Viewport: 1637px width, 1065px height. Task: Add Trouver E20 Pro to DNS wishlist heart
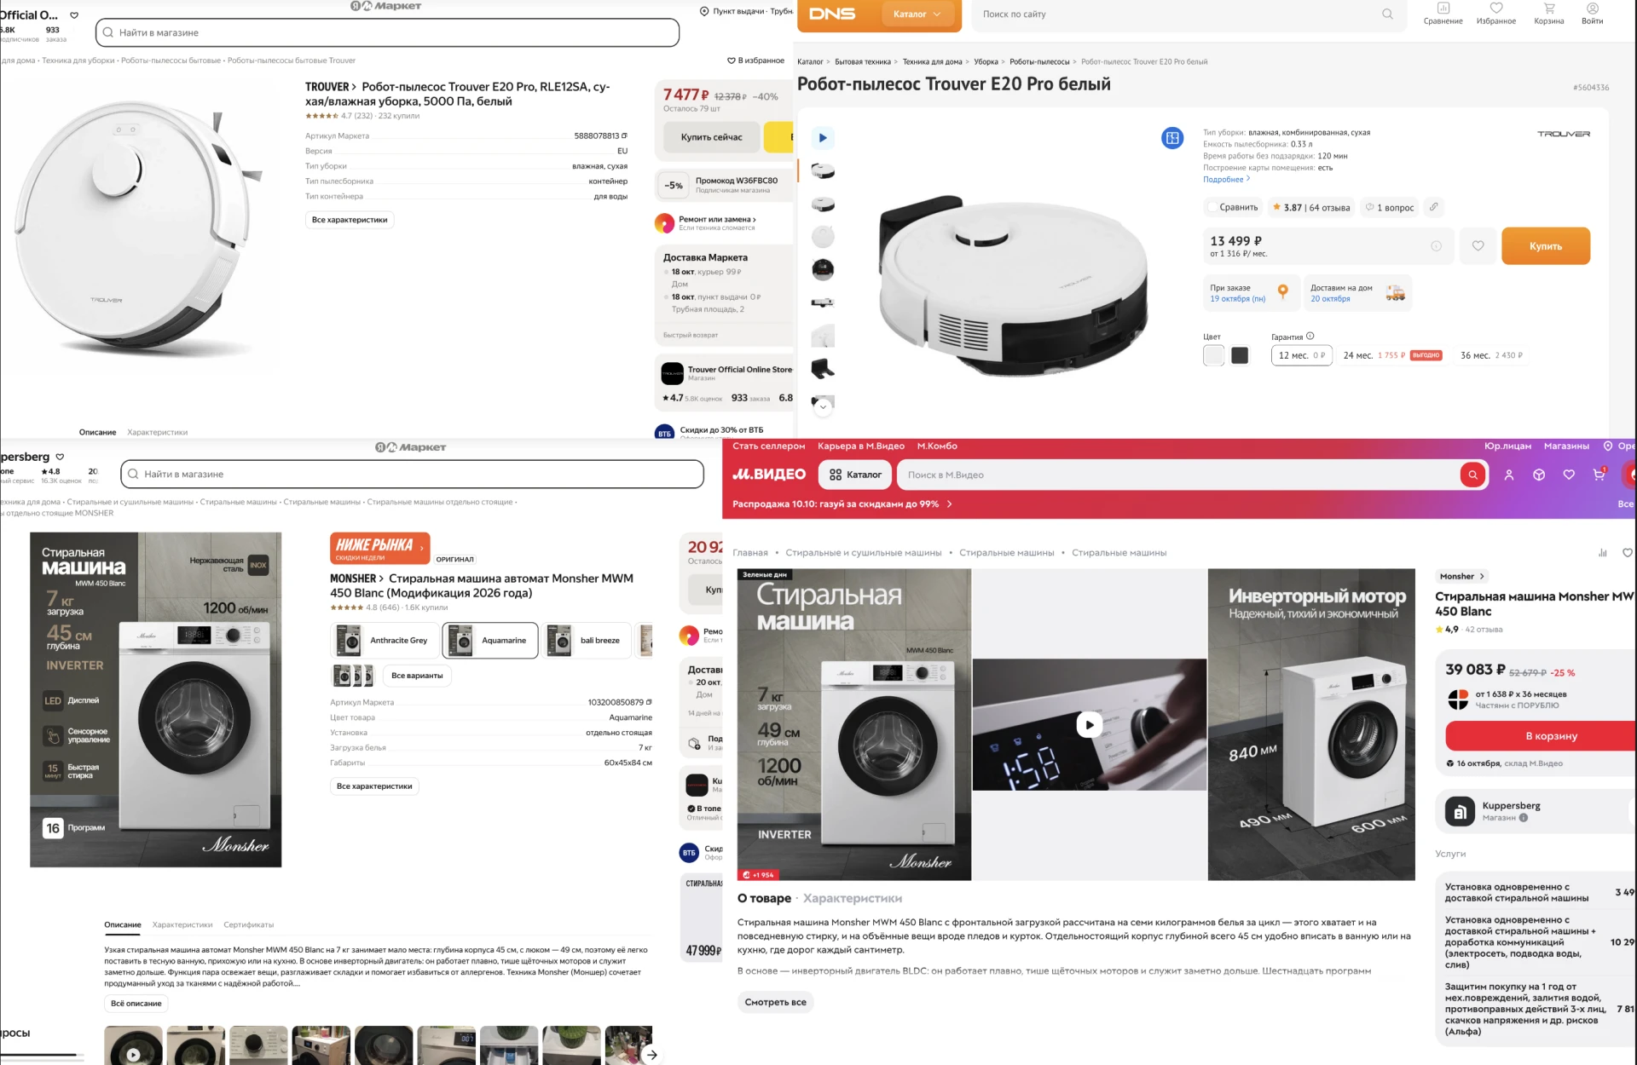point(1478,245)
